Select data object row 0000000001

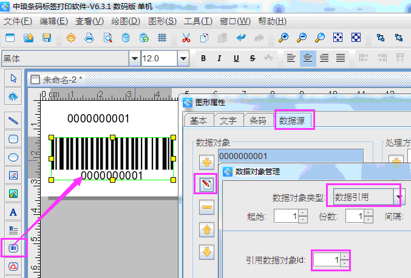(x=291, y=156)
